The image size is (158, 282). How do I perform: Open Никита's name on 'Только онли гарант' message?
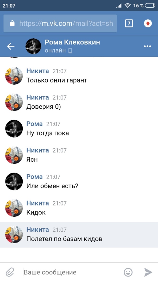(x=38, y=71)
